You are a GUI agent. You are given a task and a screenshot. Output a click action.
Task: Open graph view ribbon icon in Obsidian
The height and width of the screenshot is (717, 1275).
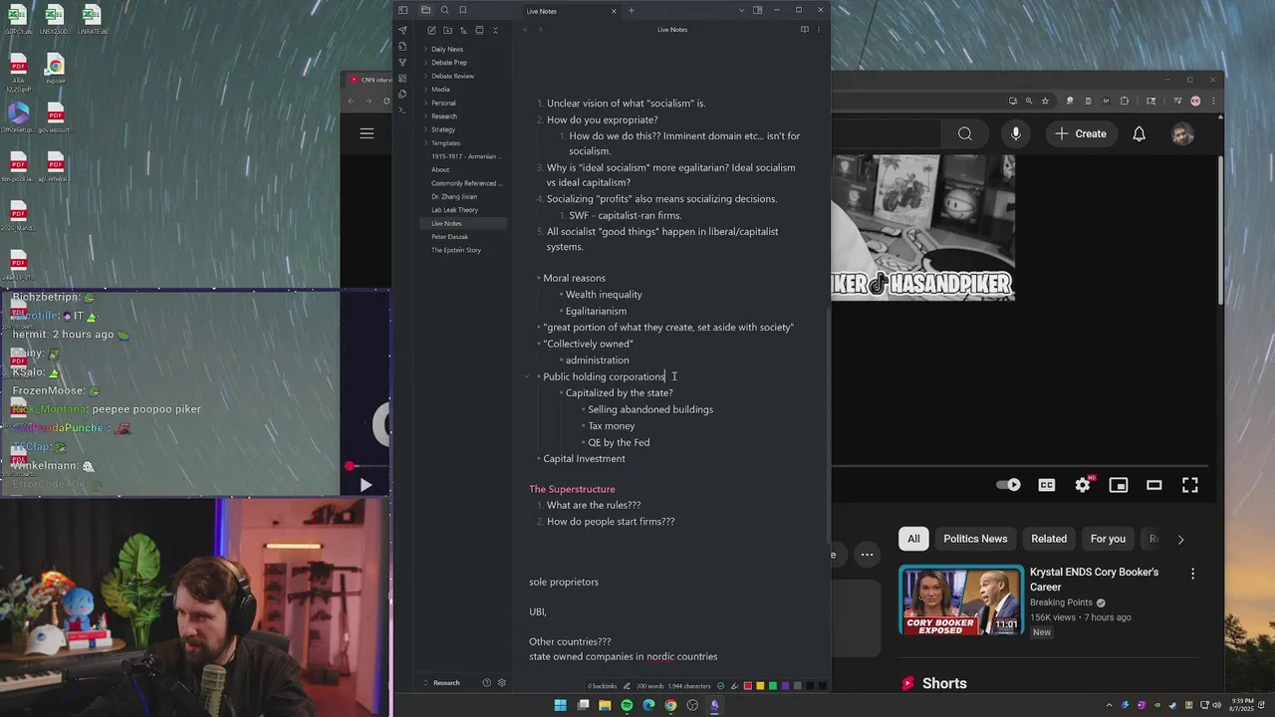402,62
